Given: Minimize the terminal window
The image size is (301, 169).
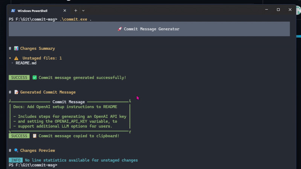Looking at the screenshot, I should click(x=267, y=10).
